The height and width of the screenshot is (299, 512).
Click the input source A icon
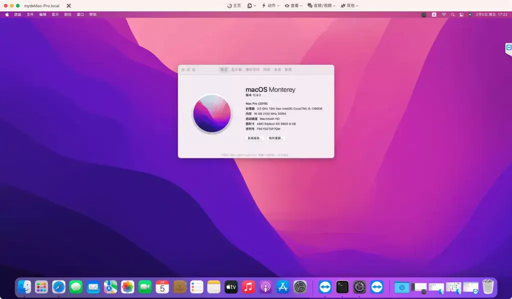pos(434,14)
